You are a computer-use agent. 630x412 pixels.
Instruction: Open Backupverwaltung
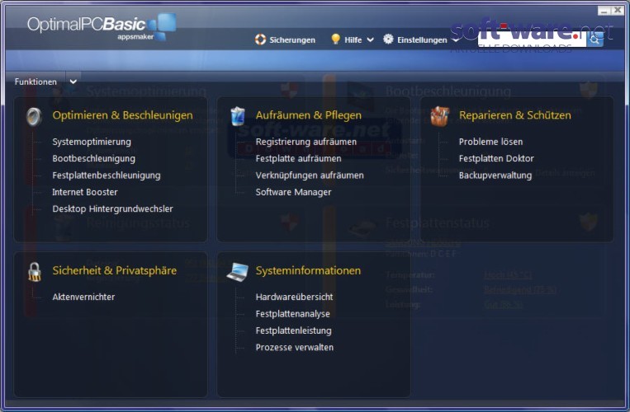pyautogui.click(x=495, y=176)
